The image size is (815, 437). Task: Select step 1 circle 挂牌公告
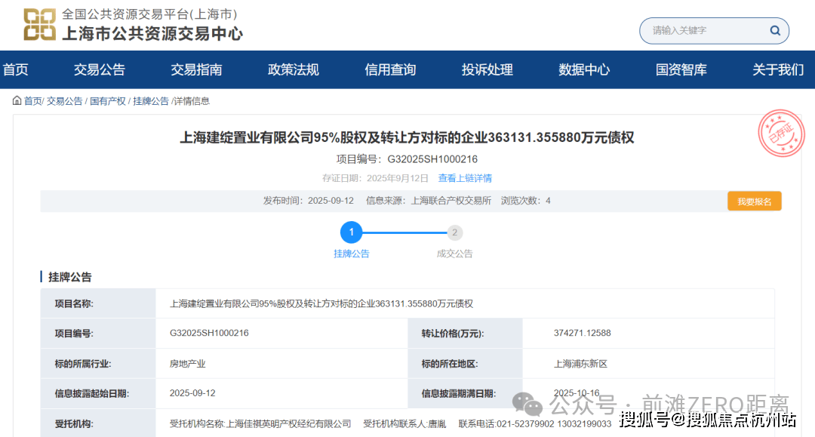(351, 232)
